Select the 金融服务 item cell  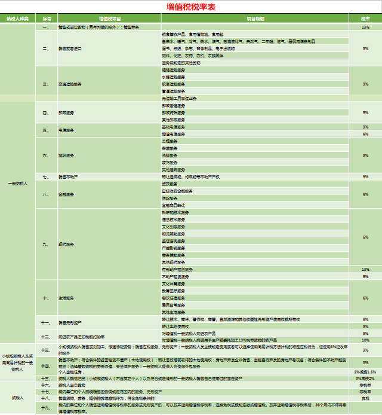tap(109, 194)
